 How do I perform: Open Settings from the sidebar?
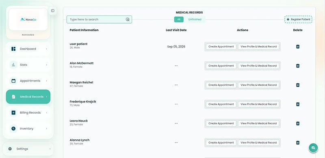28,149
